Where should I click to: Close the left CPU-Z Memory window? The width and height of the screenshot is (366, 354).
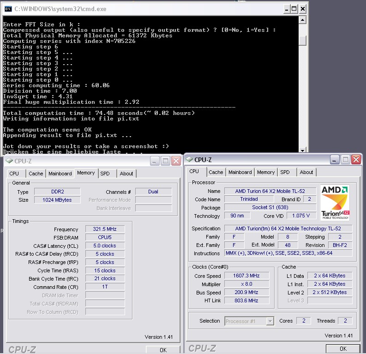(x=176, y=161)
